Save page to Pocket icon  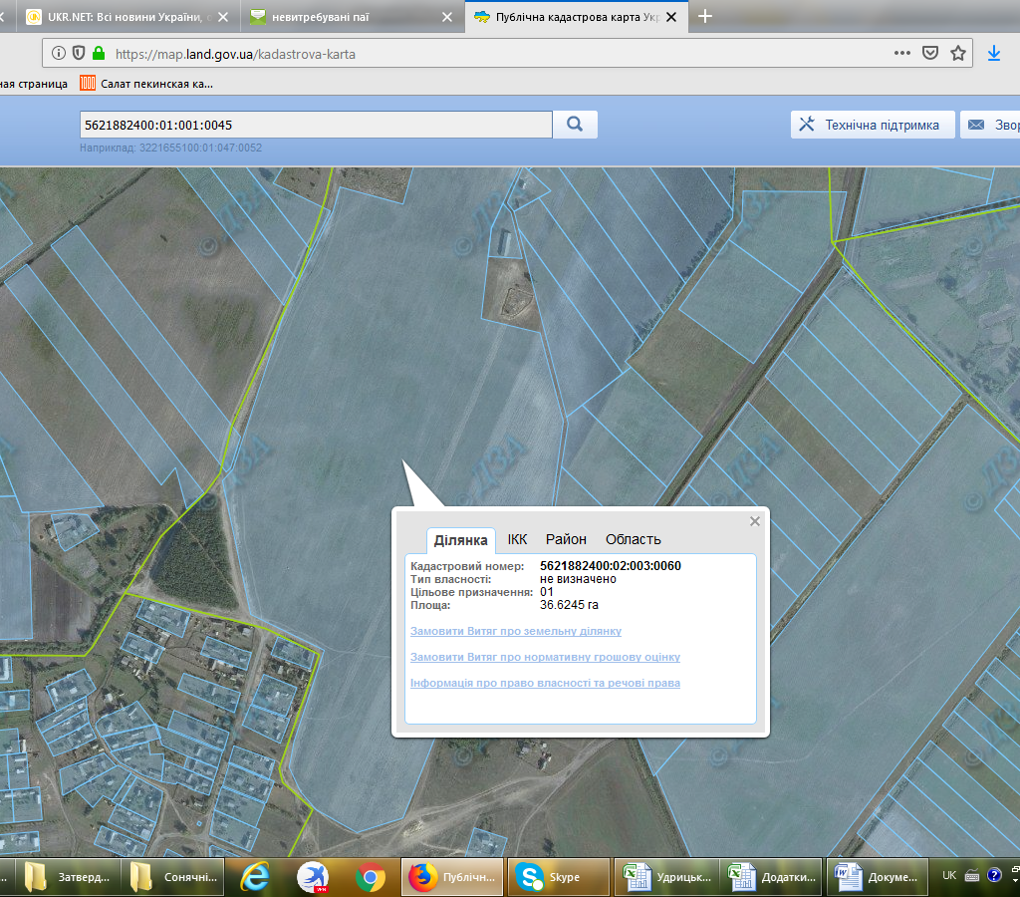[930, 54]
